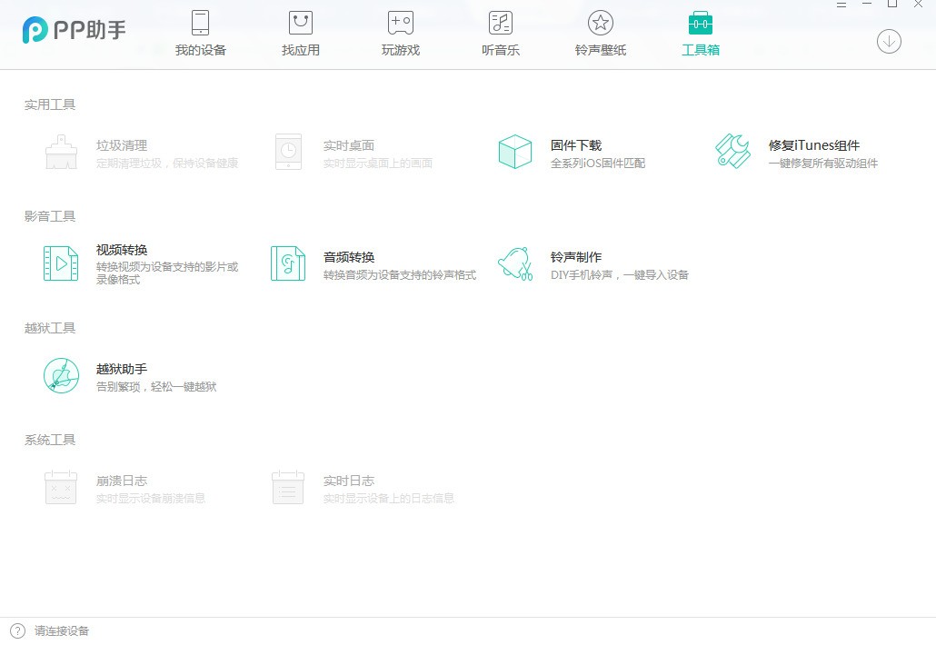Image resolution: width=936 pixels, height=645 pixels.
Task: Launch the 音频转换 tool title
Action: pyautogui.click(x=349, y=257)
